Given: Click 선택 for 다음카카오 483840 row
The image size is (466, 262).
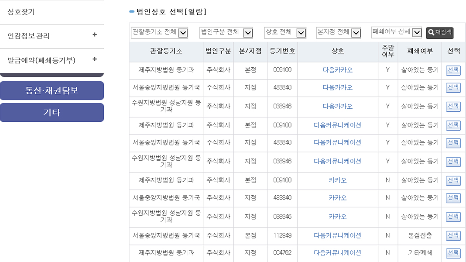Looking at the screenshot, I should (x=453, y=88).
